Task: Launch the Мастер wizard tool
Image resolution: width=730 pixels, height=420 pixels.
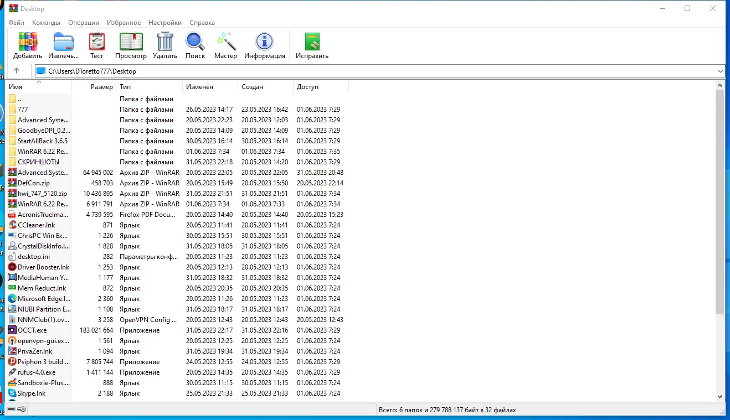Action: coord(226,42)
